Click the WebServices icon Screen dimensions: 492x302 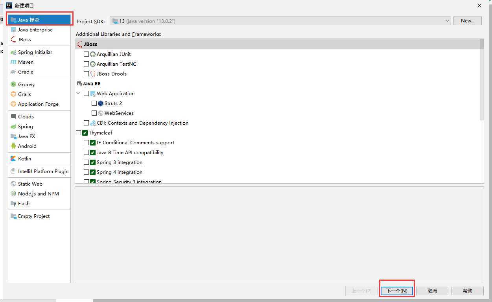tap(101, 113)
